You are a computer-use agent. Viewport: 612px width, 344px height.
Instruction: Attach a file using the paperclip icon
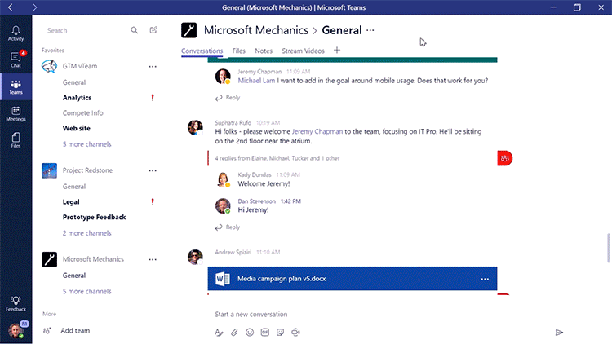(x=234, y=332)
